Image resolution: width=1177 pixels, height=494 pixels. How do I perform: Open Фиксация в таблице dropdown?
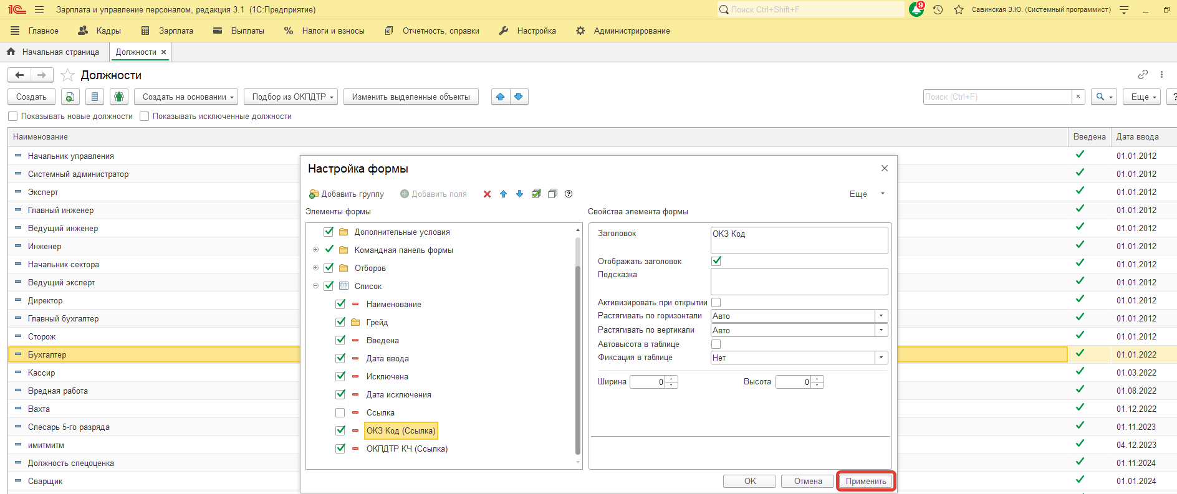click(881, 358)
